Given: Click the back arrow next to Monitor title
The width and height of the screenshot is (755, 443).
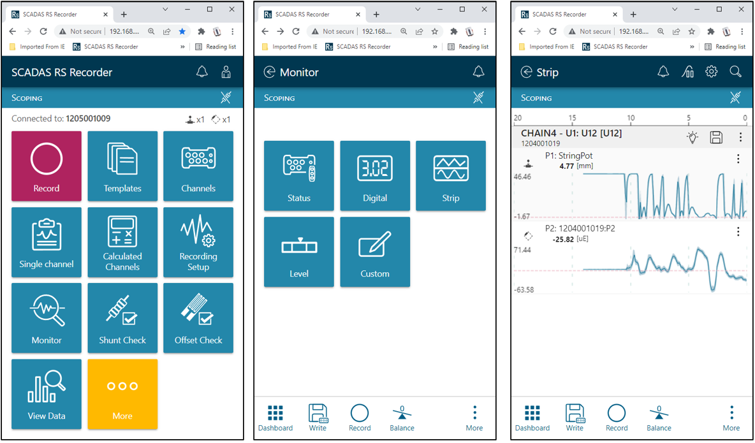Looking at the screenshot, I should 269,72.
